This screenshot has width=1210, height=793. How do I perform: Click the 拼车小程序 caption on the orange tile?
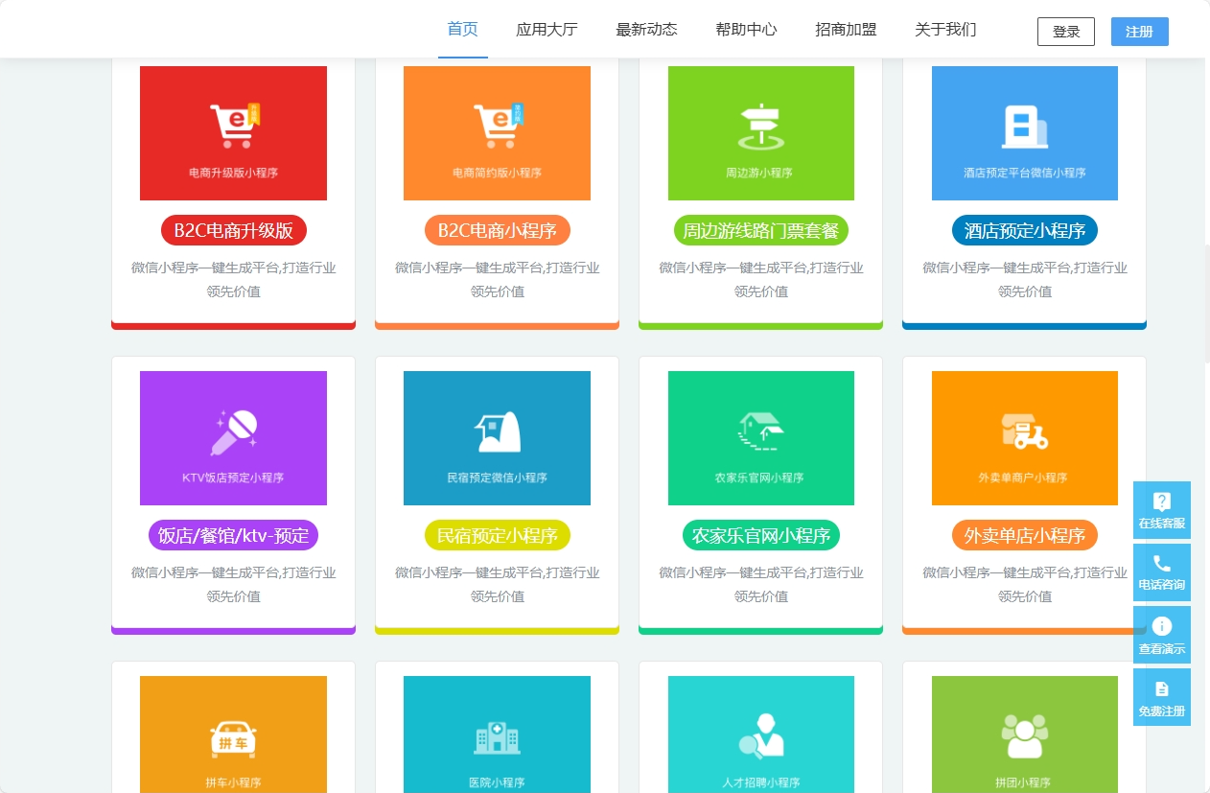(x=233, y=782)
